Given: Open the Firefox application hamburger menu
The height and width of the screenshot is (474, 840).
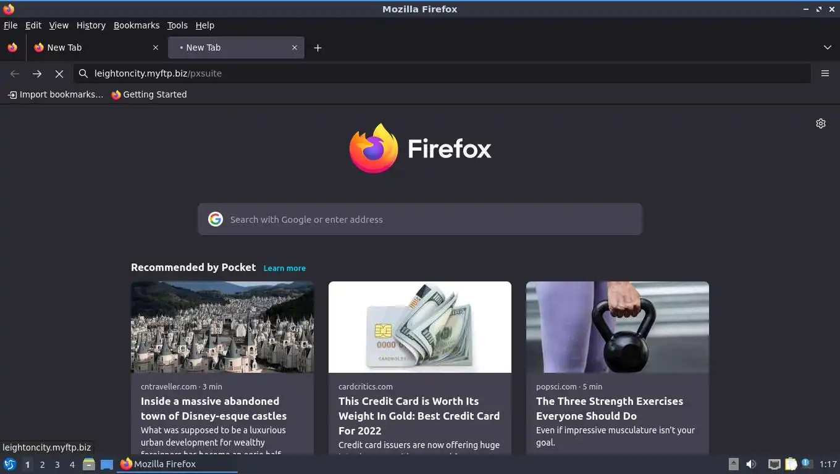Looking at the screenshot, I should [x=825, y=73].
